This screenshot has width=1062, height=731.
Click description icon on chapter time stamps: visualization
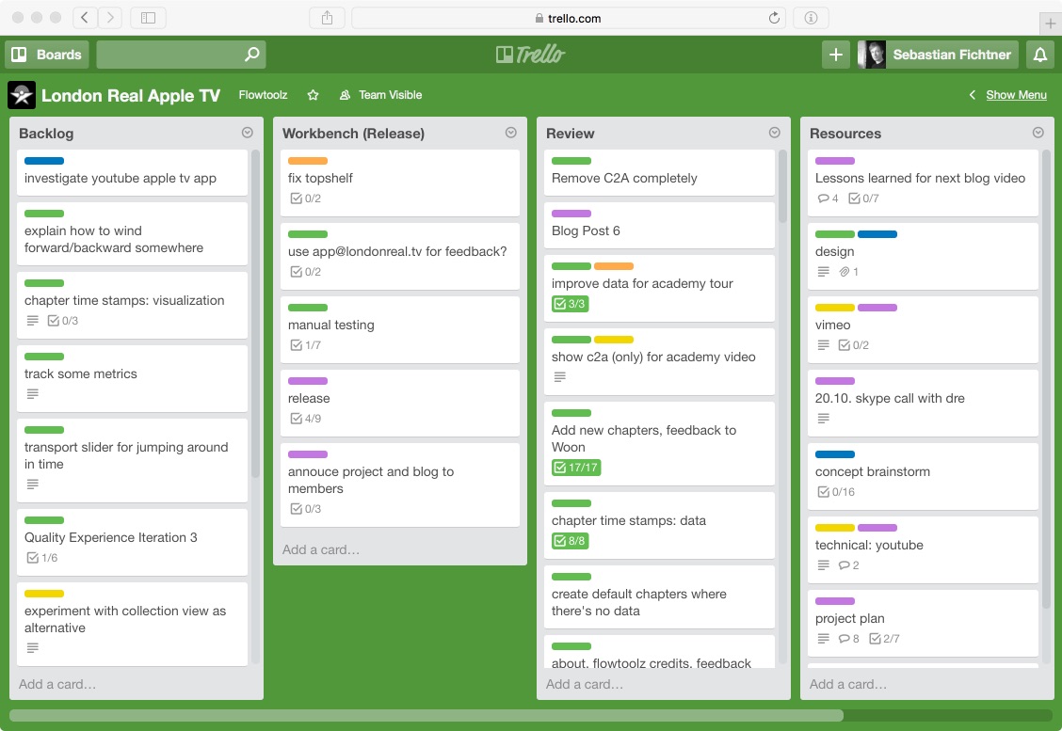[x=33, y=321]
